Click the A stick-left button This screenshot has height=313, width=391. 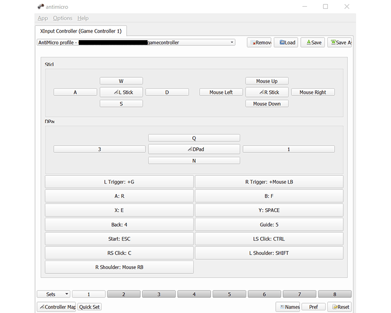75,92
